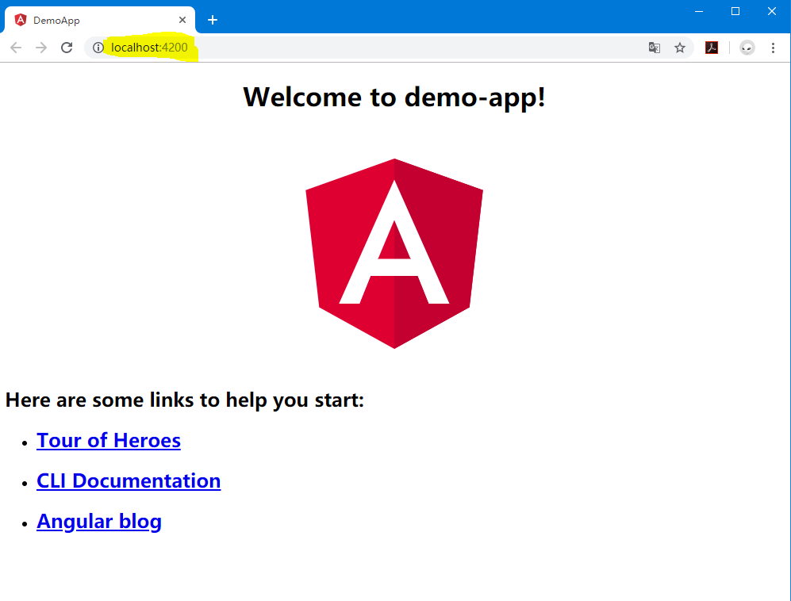
Task: Go forward with the forward arrow
Action: (41, 48)
